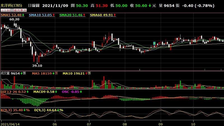Click the SMA10 52.05 indicator label

point(40,15)
